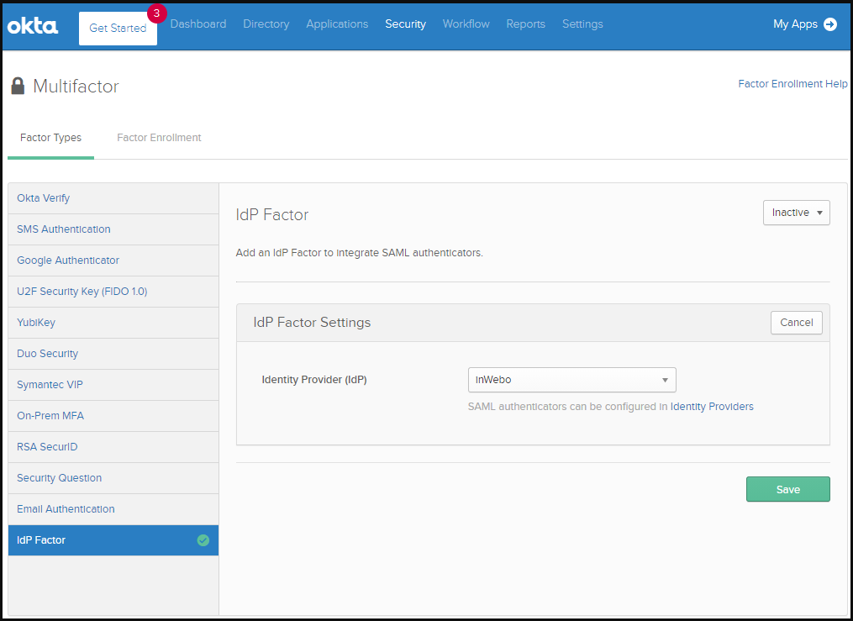This screenshot has width=853, height=621.
Task: Save the IdP Factor settings
Action: [787, 489]
